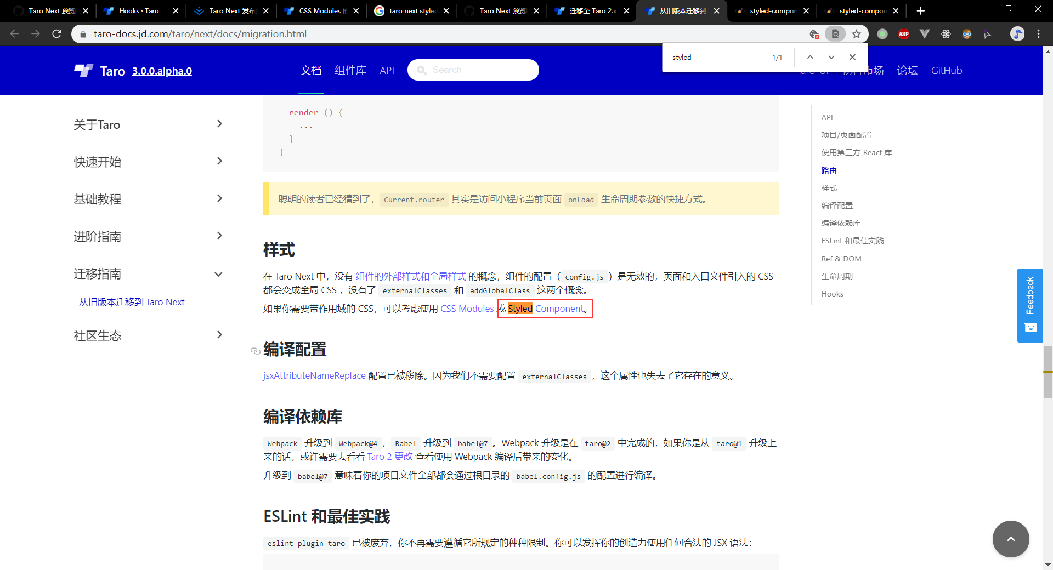Follow CSS Modules link

point(467,309)
